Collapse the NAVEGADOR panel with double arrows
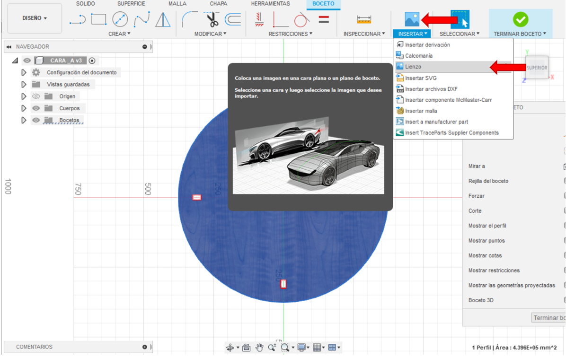The width and height of the screenshot is (566, 358). 9,46
